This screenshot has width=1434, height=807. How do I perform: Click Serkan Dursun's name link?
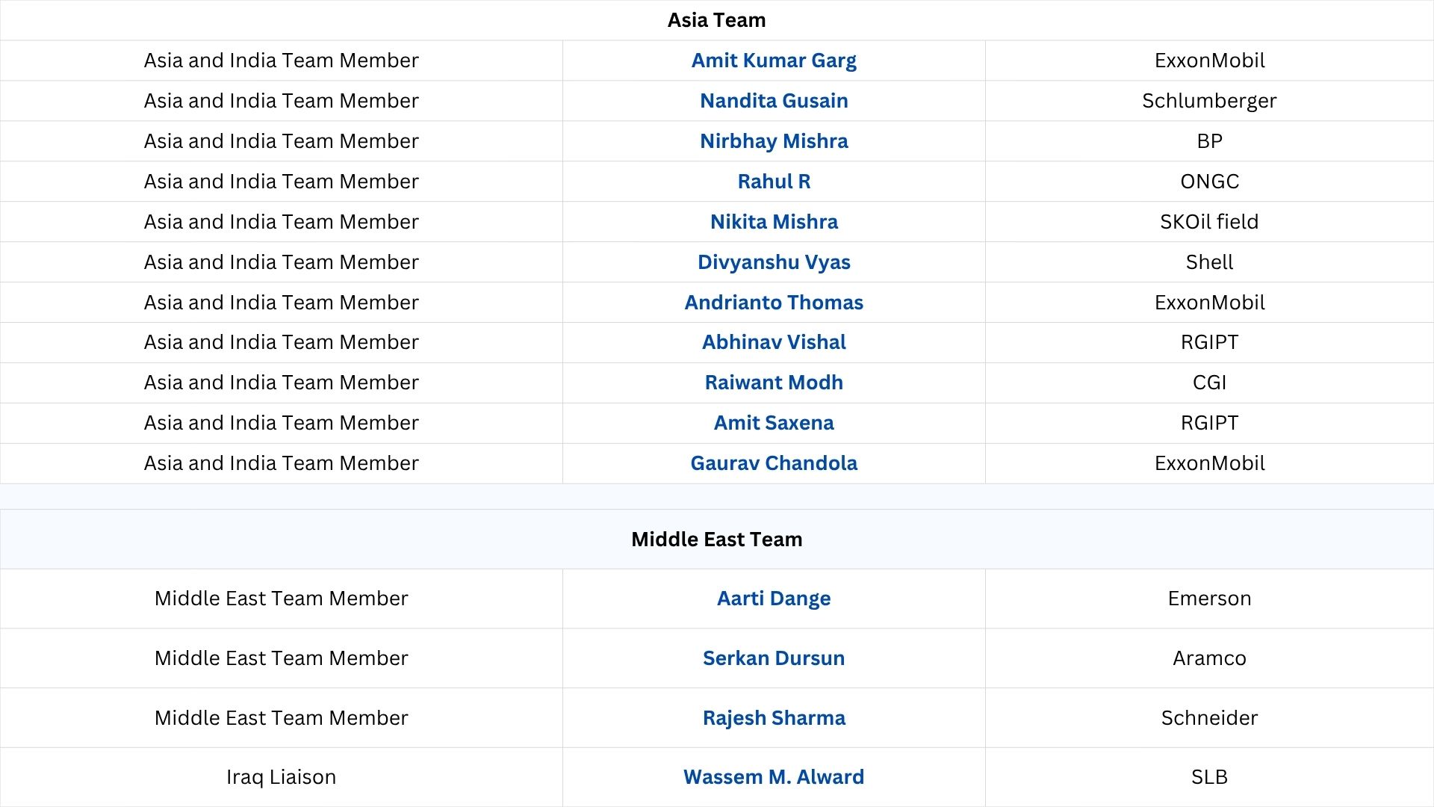tap(773, 658)
